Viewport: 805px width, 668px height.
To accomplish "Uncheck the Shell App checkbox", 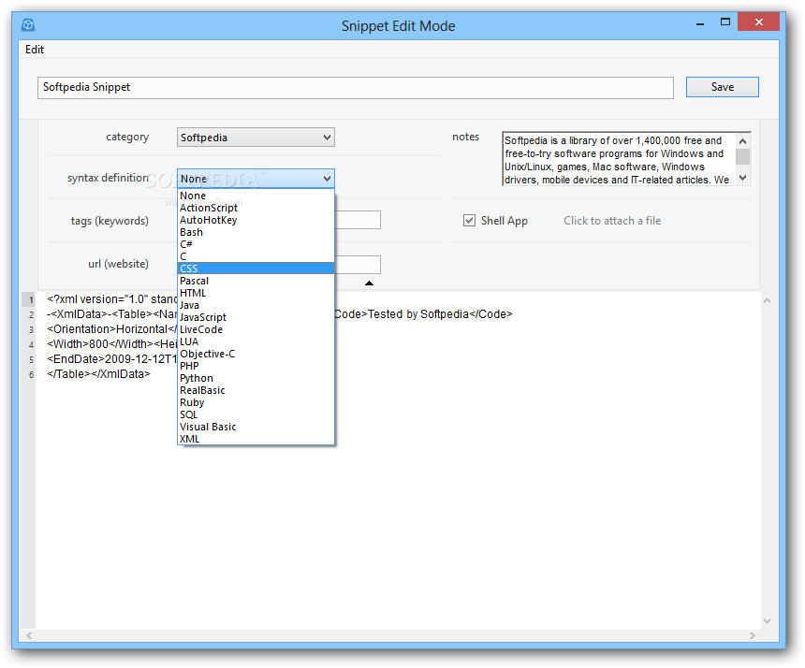I will point(469,221).
